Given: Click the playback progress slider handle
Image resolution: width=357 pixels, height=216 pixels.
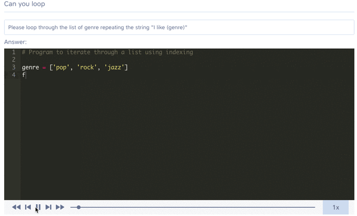Looking at the screenshot, I should (79, 207).
